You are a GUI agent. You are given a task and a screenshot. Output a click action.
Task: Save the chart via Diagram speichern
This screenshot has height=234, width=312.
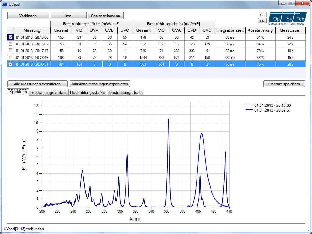(x=284, y=84)
